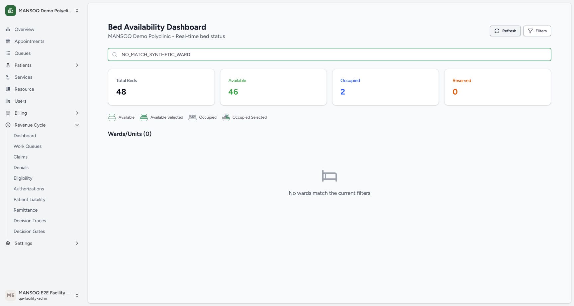
Task: Open Revenue Cycle Dashboard
Action: click(25, 136)
